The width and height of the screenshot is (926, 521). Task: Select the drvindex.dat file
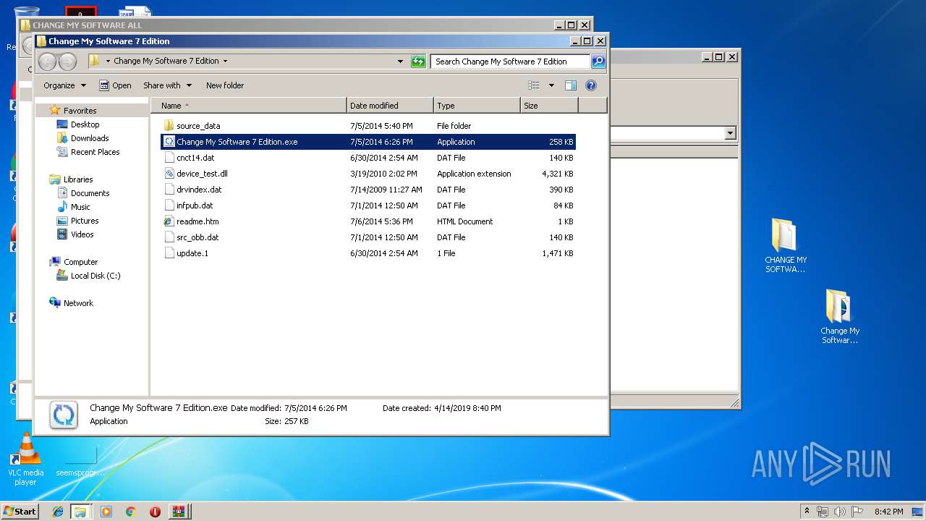click(x=199, y=190)
